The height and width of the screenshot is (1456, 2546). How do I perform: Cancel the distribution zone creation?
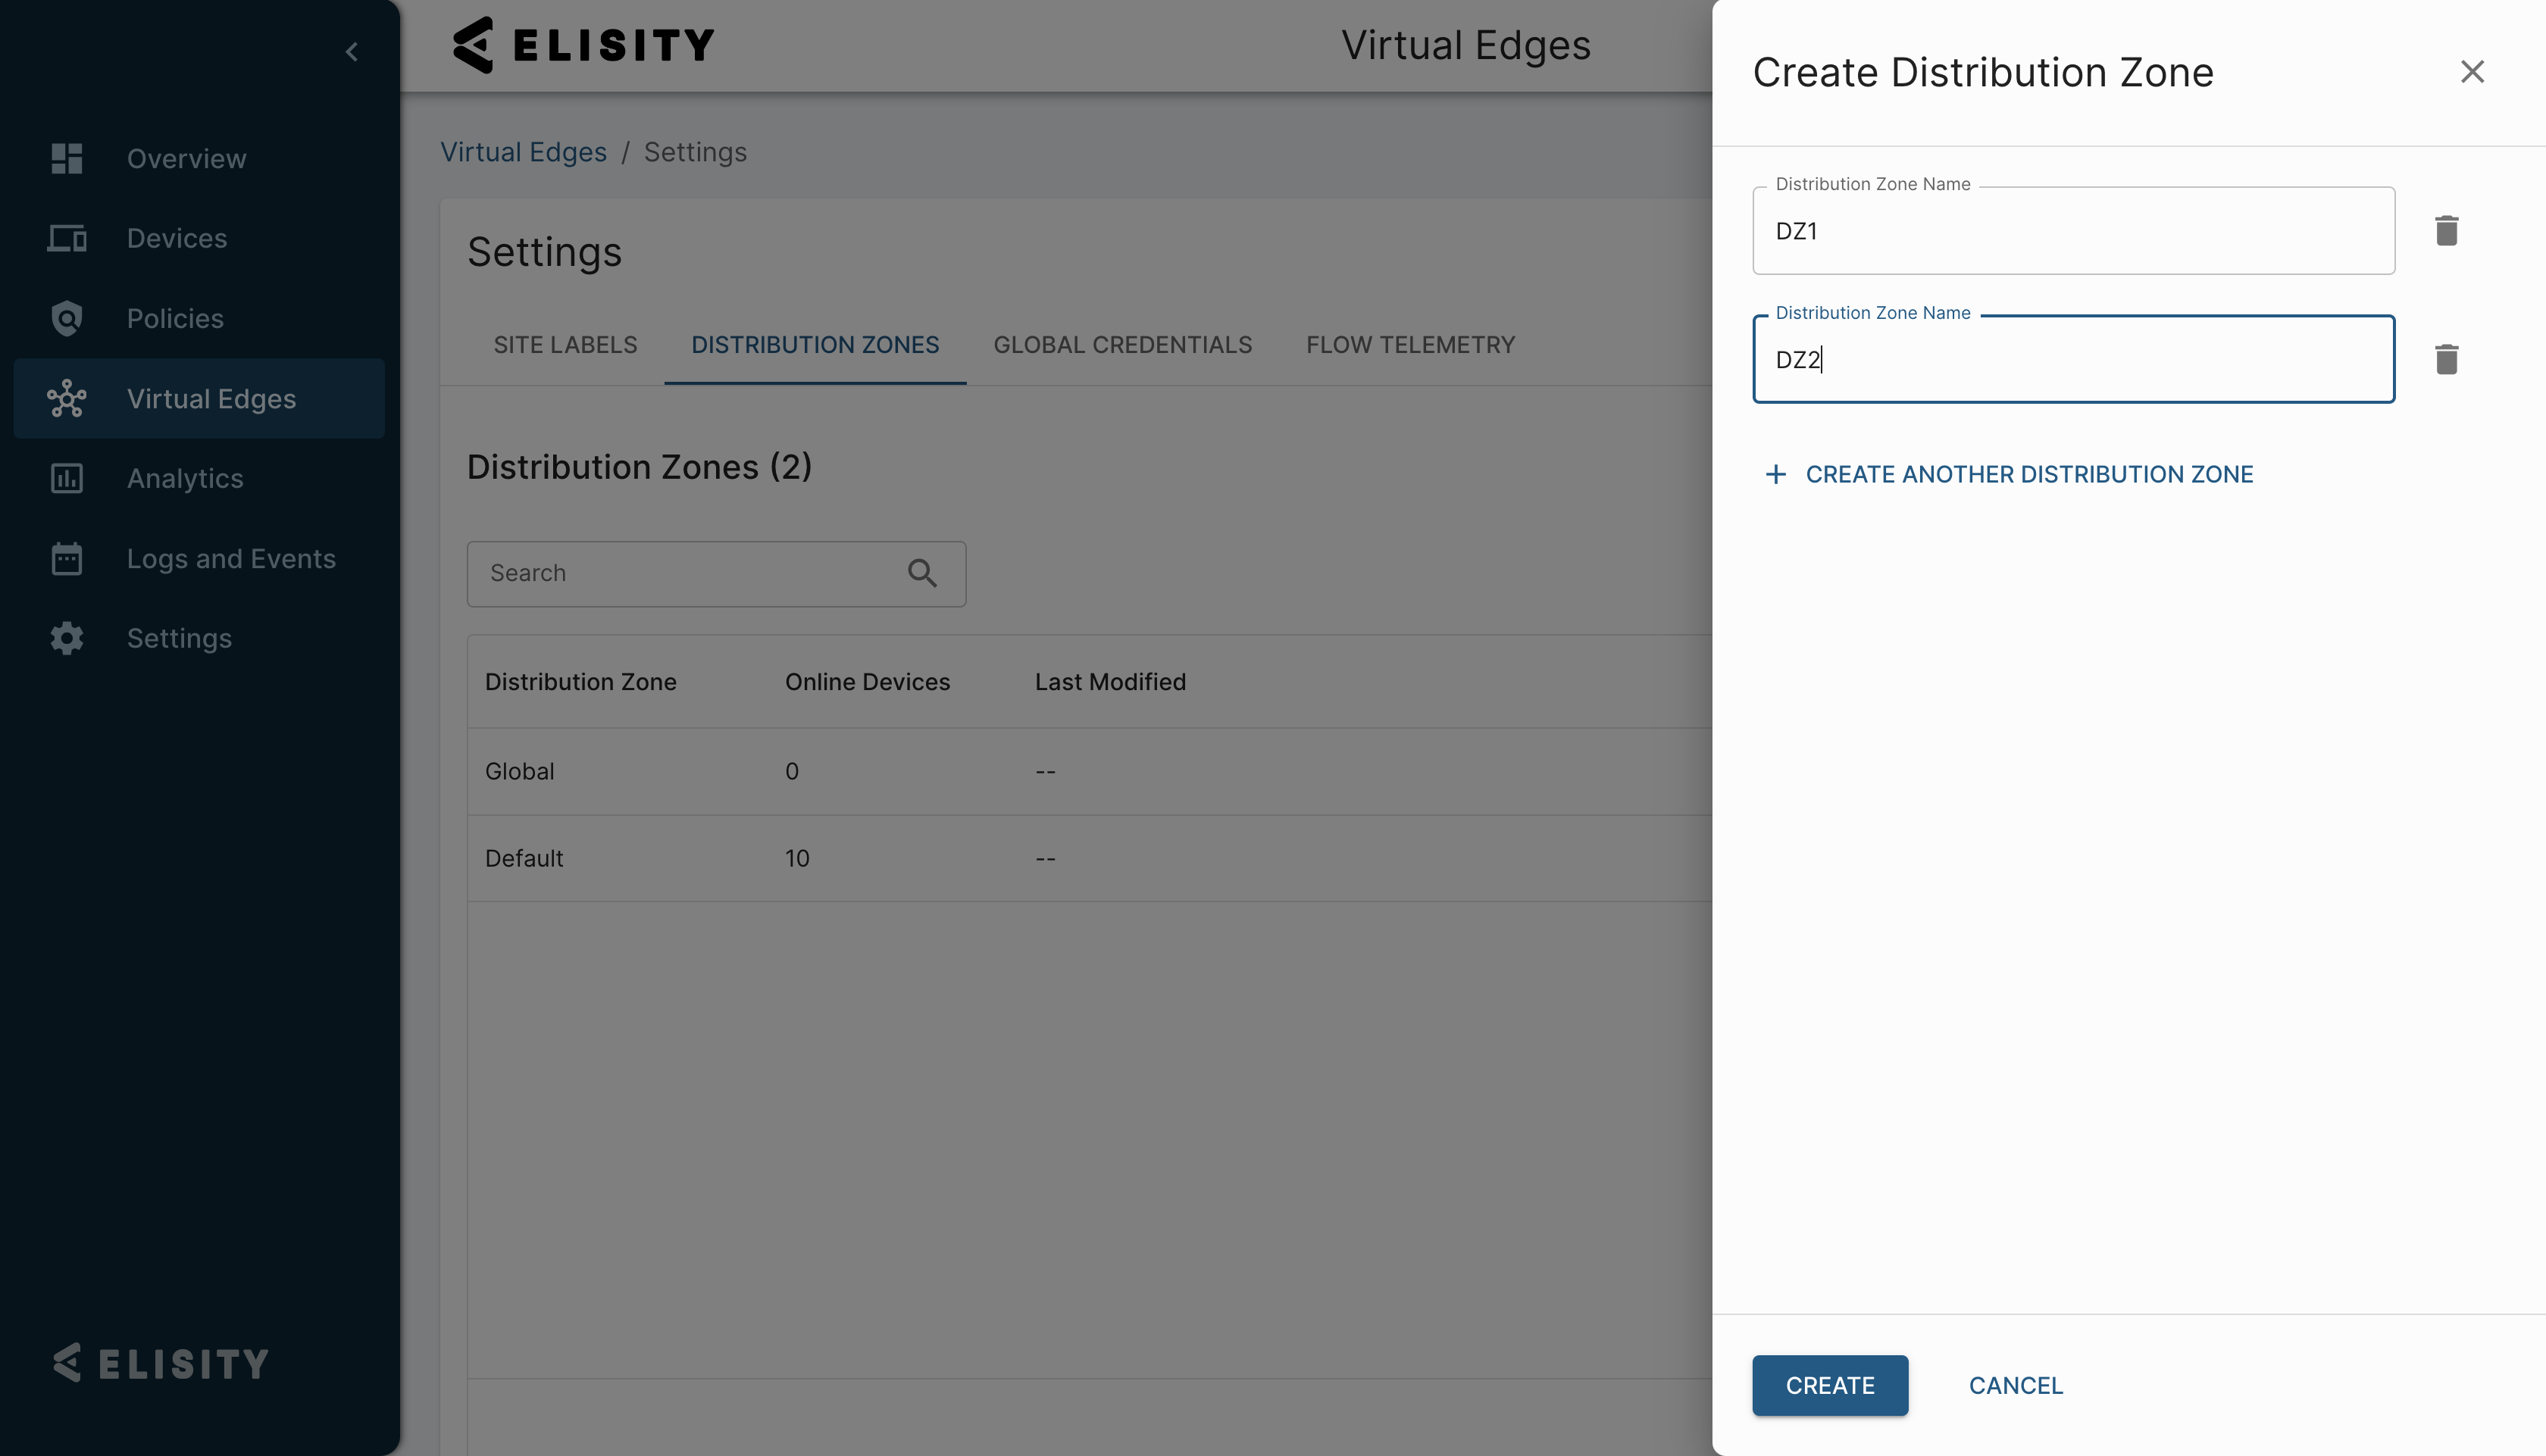2016,1386
